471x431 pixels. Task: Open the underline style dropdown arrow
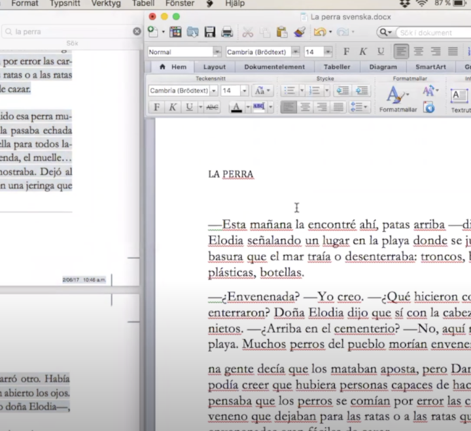[200, 107]
